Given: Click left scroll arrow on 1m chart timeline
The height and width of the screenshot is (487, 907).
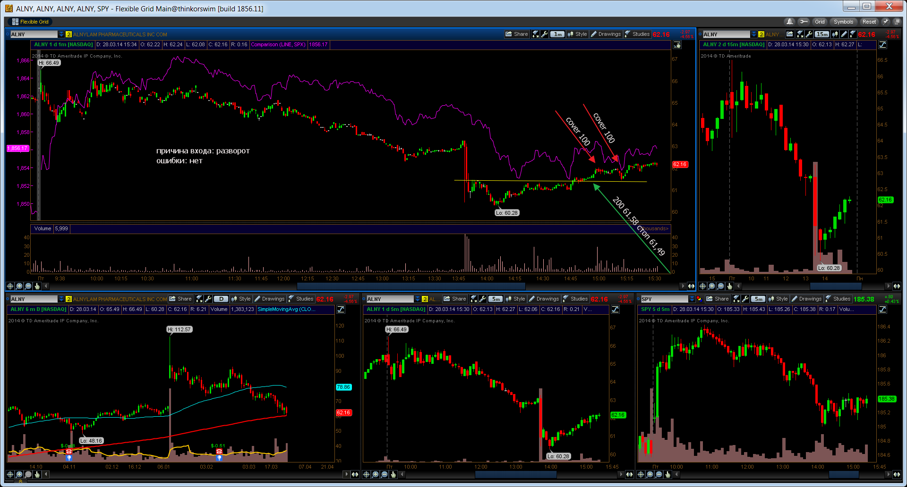Looking at the screenshot, I should (x=46, y=286).
